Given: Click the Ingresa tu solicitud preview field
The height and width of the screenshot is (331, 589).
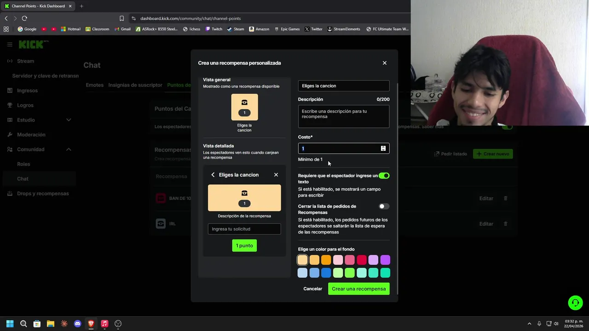Looking at the screenshot, I should click(x=244, y=229).
